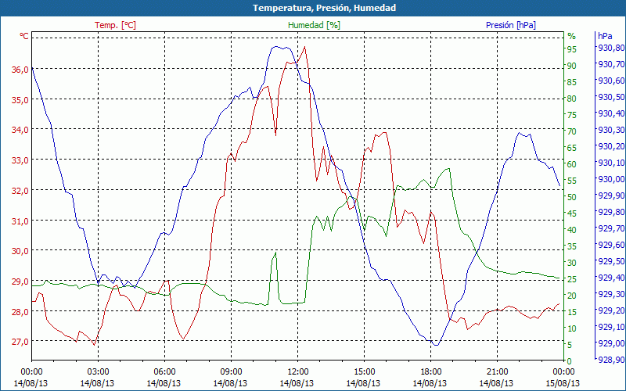Click pressure axis value 930,10
Viewport: 626px width, 391px height.
click(611, 163)
